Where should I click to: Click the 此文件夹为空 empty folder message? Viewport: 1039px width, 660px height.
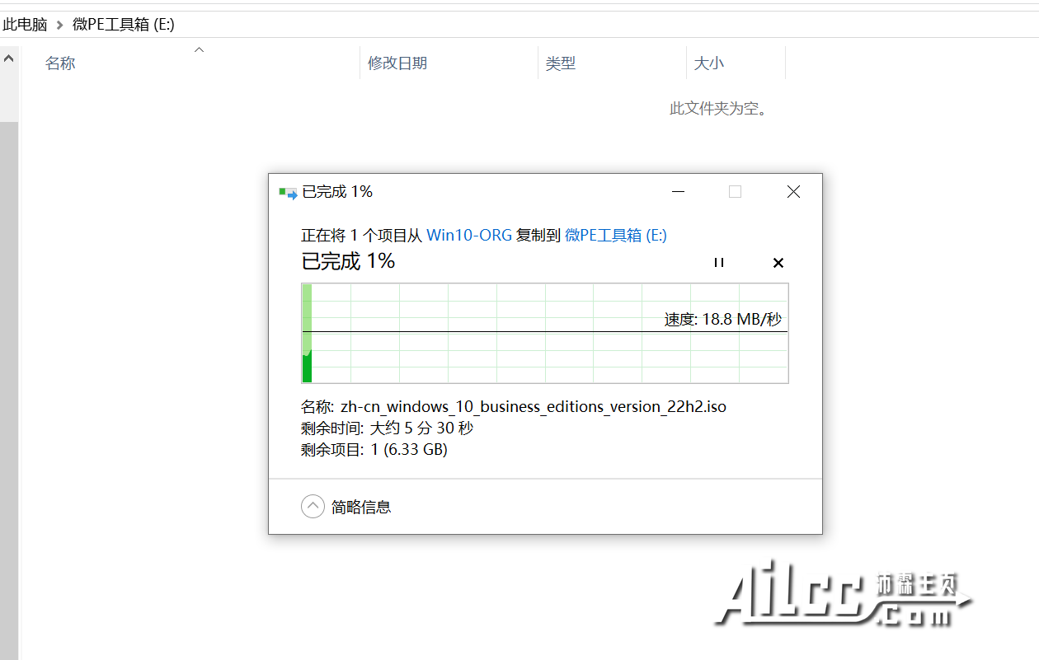click(x=718, y=109)
